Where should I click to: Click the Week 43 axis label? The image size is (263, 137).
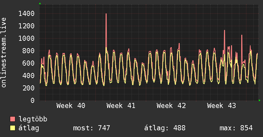coord(222,106)
